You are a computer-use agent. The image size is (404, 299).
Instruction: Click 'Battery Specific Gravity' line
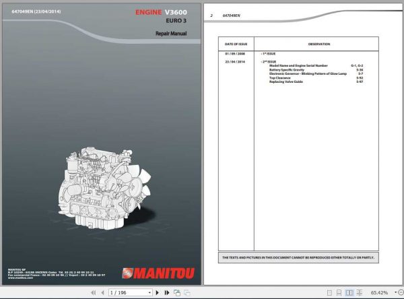click(287, 70)
